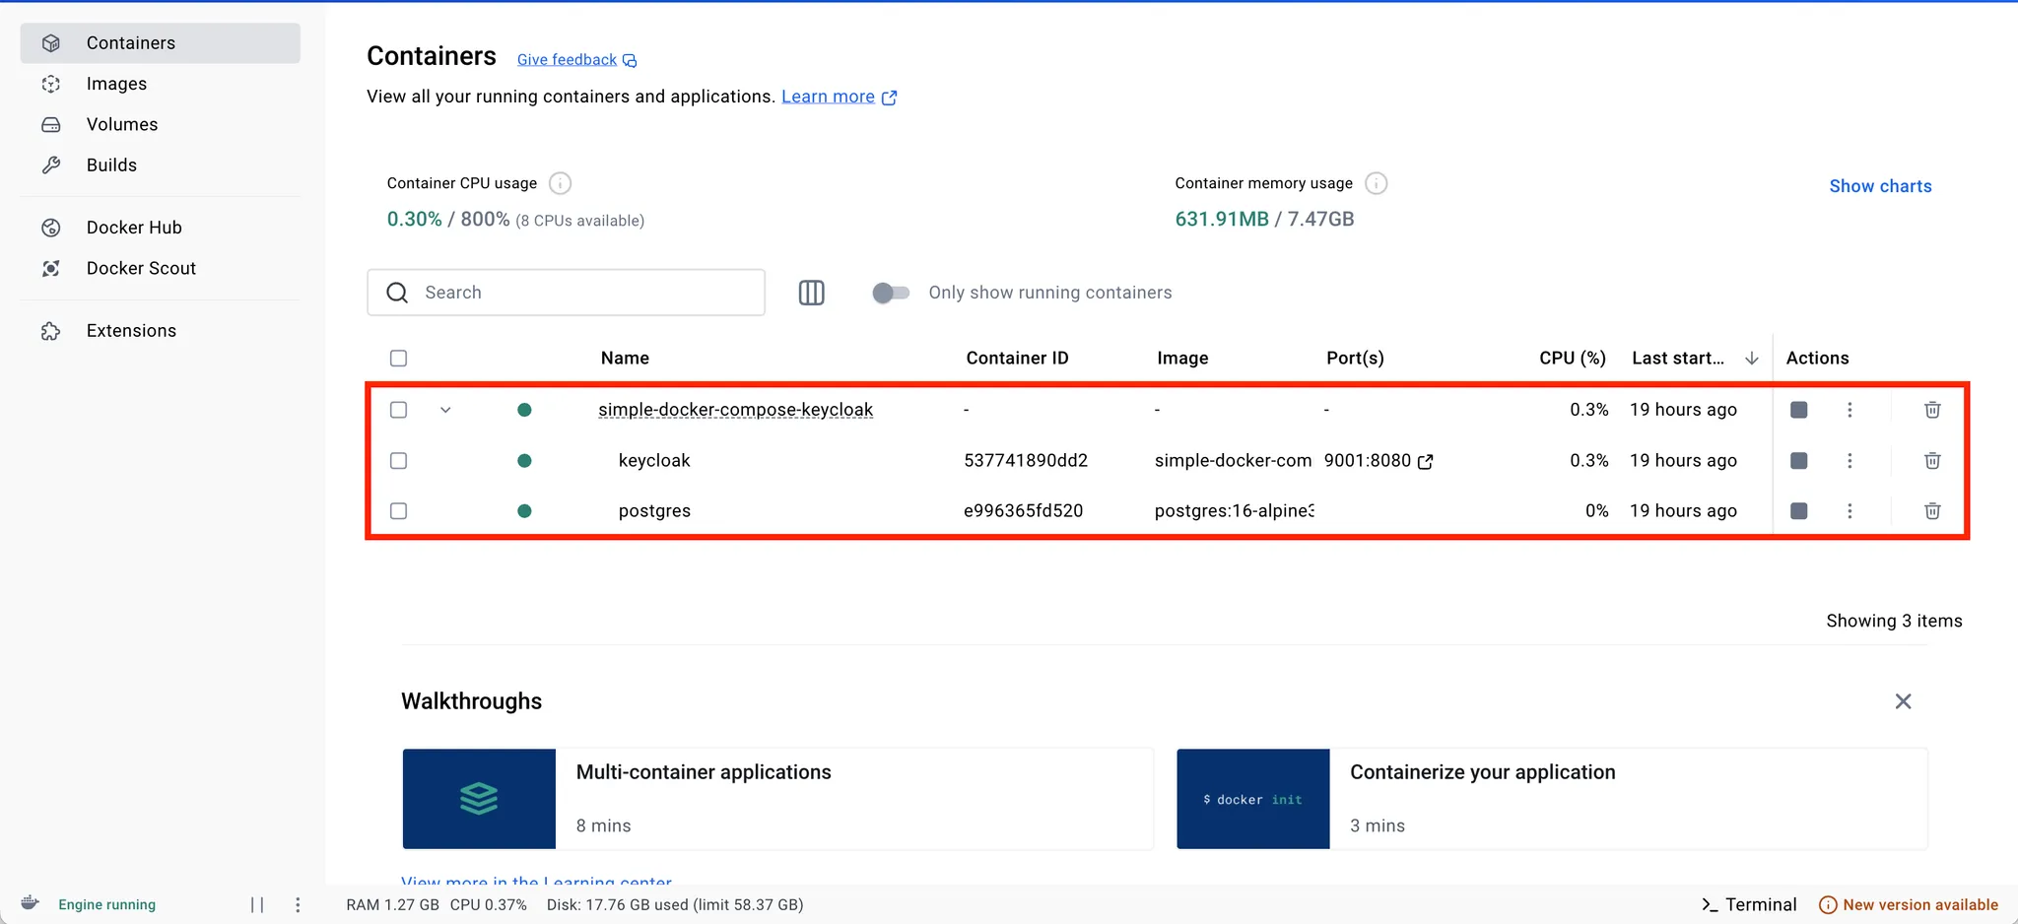Stop the postgres container
2018x924 pixels.
(1798, 511)
